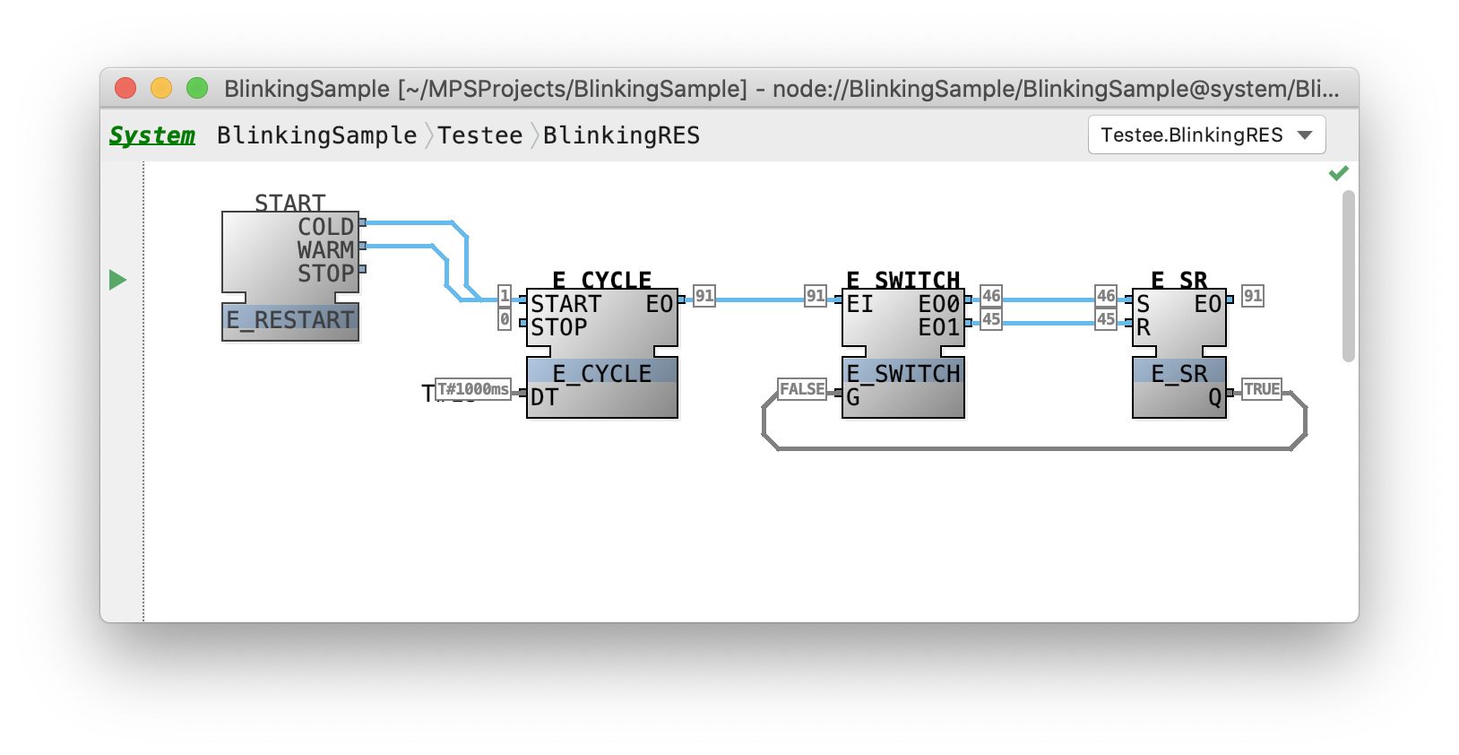Click the vertical scrollbar thumb

pos(1348,275)
